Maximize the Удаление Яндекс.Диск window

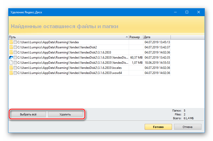pyautogui.click(x=187, y=12)
